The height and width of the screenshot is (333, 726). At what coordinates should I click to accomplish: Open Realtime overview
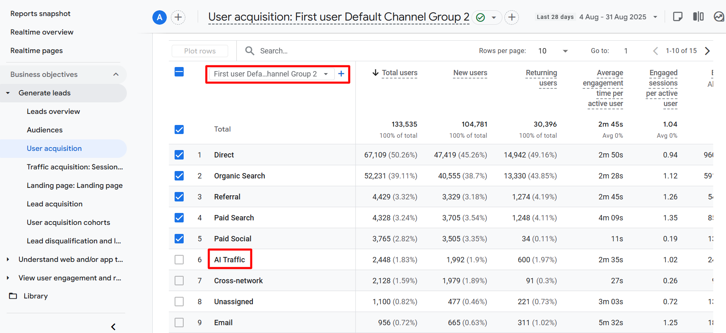42,32
